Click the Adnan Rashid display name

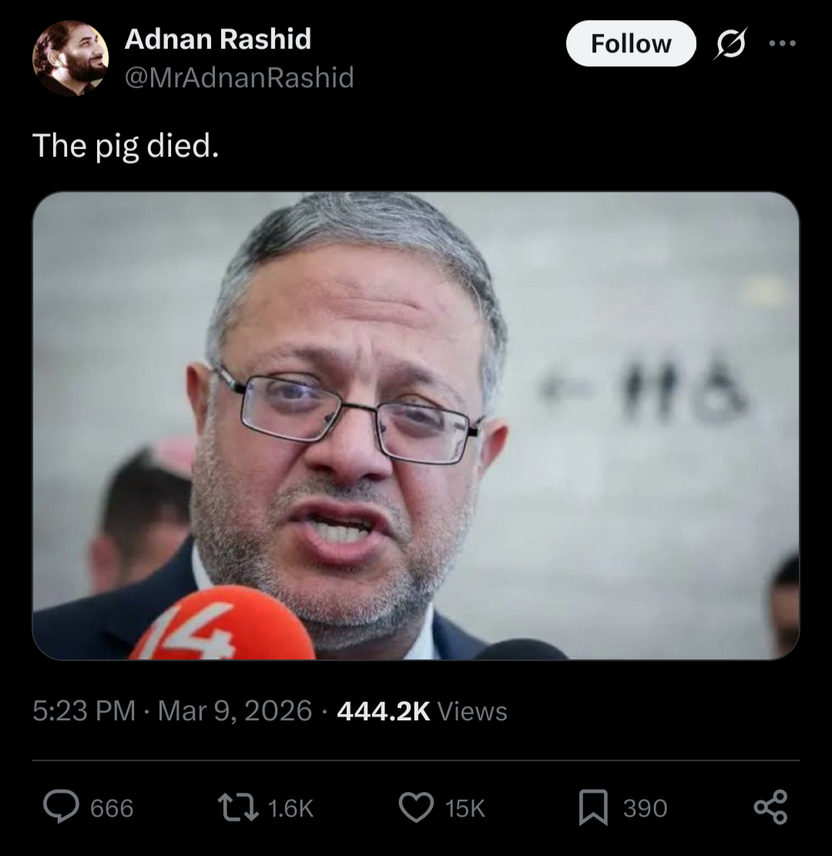coord(217,39)
